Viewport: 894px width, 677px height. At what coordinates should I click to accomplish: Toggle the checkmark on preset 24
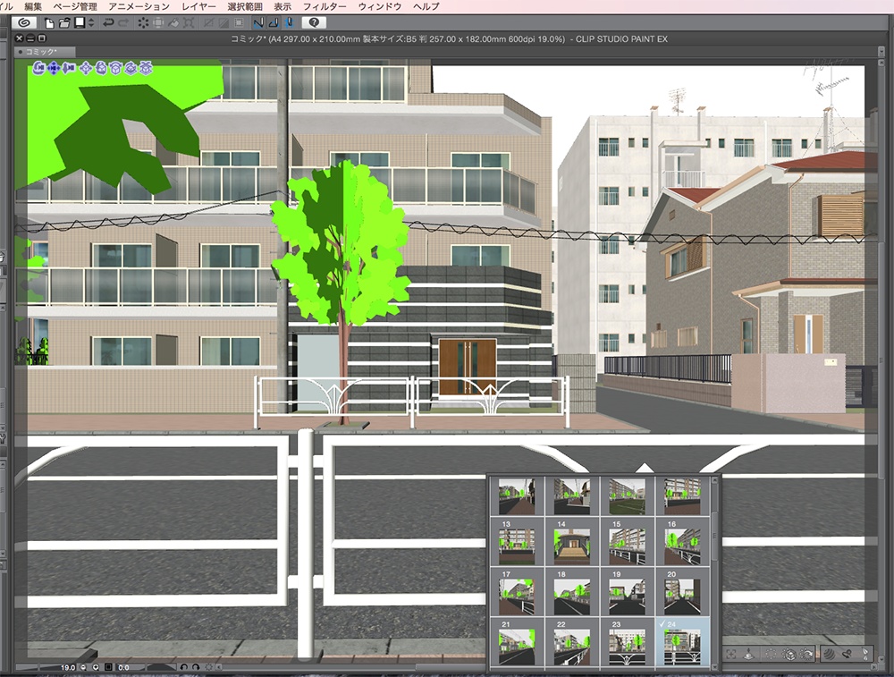[662, 622]
